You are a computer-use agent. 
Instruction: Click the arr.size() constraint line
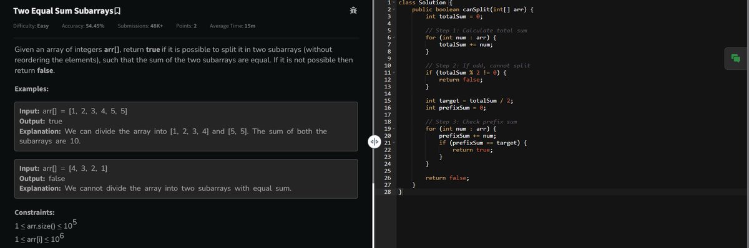pyautogui.click(x=45, y=225)
